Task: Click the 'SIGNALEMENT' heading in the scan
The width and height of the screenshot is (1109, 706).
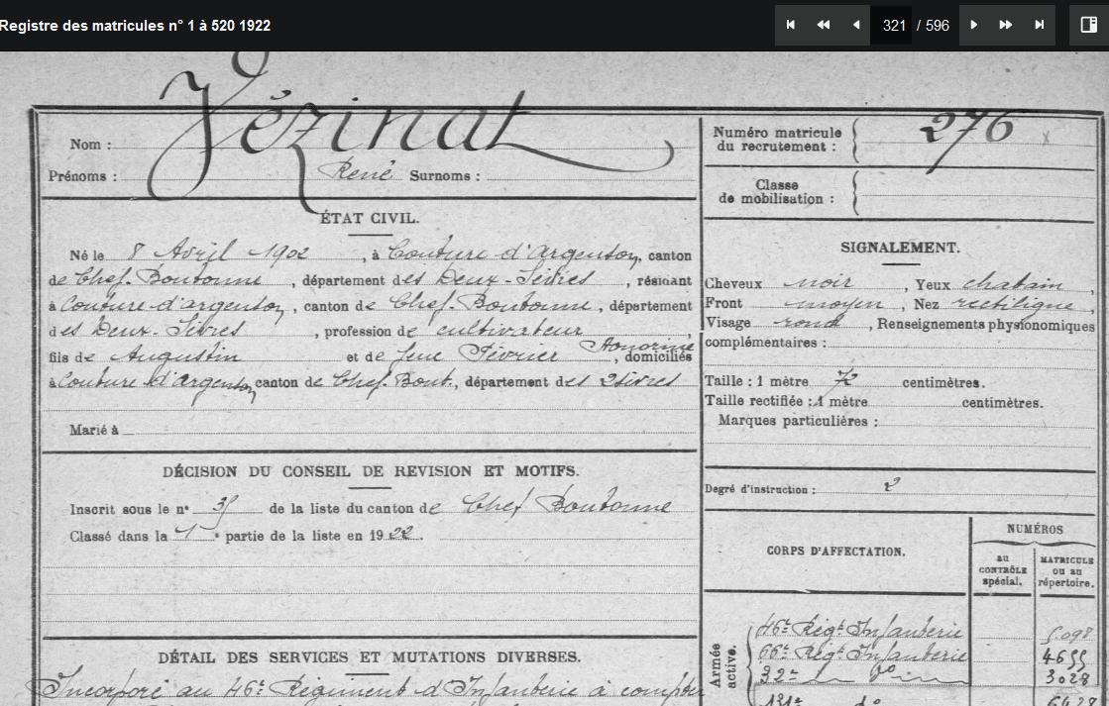Action: coord(899,249)
